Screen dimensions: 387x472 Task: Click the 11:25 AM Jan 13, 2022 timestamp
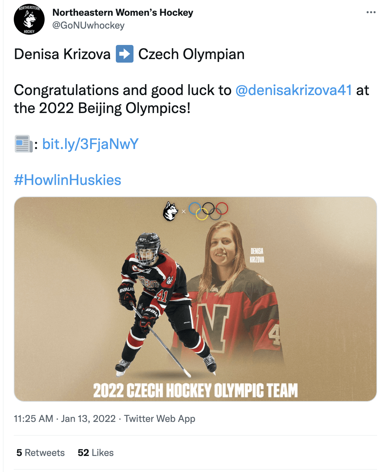64,419
